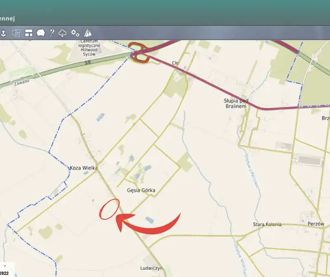The image size is (330, 277).
Task: Click the anchor pin icon in toolbar
Action: [3, 33]
